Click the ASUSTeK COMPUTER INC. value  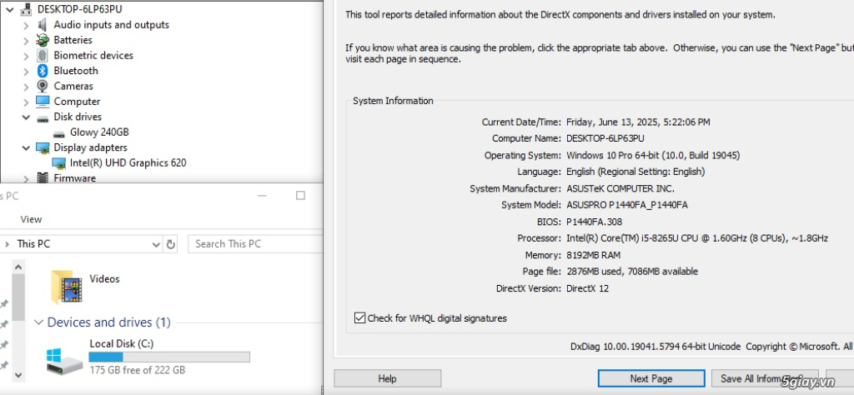[620, 188]
